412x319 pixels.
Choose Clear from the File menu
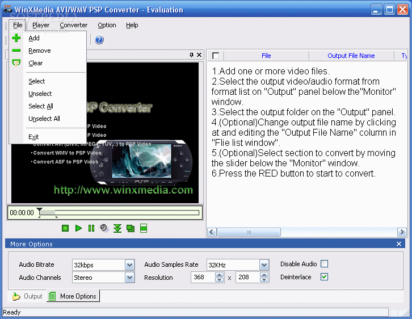point(48,63)
